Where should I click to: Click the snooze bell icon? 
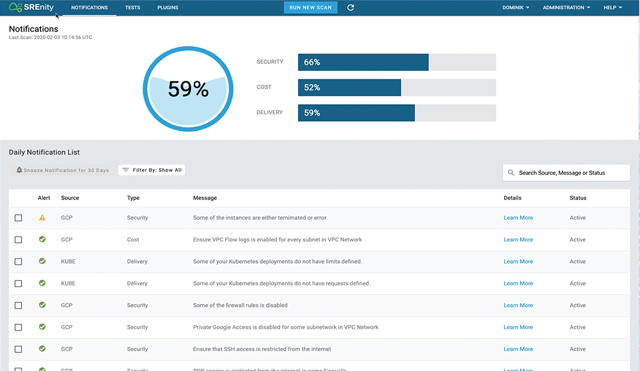coord(19,170)
